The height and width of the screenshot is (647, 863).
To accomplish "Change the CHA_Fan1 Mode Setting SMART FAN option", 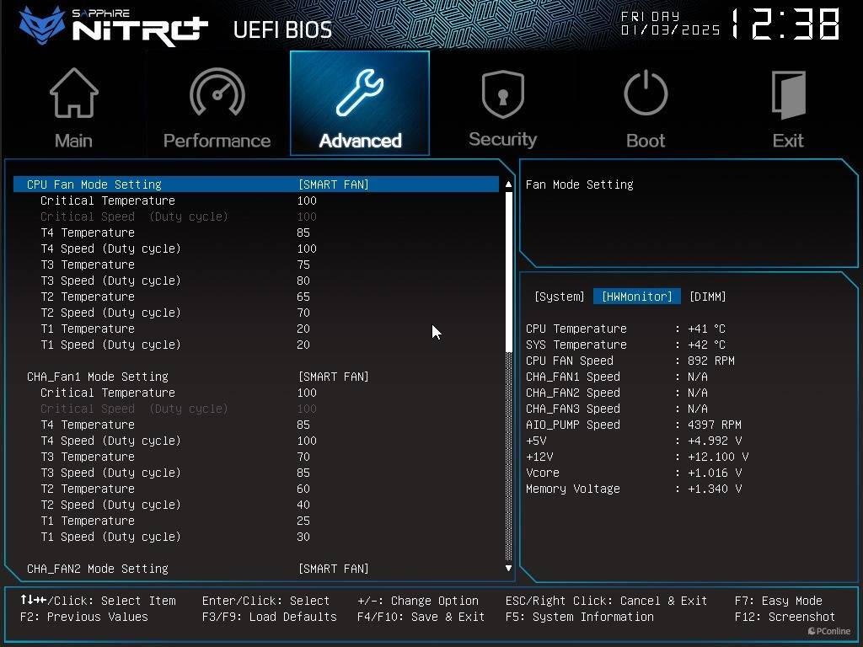I will [x=334, y=377].
